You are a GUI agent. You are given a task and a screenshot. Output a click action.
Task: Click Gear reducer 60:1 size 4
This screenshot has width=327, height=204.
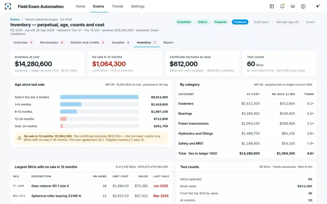(x=50, y=186)
